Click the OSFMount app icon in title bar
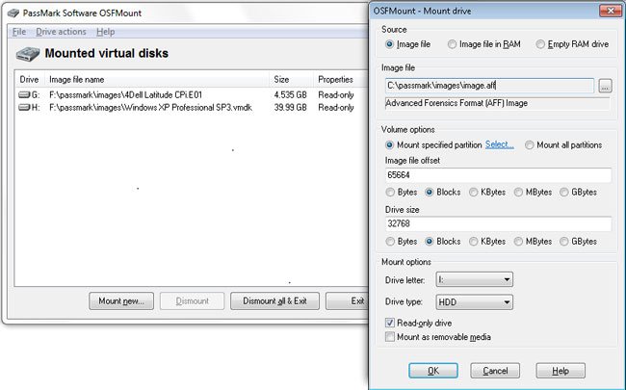The image size is (626, 390). [13, 13]
